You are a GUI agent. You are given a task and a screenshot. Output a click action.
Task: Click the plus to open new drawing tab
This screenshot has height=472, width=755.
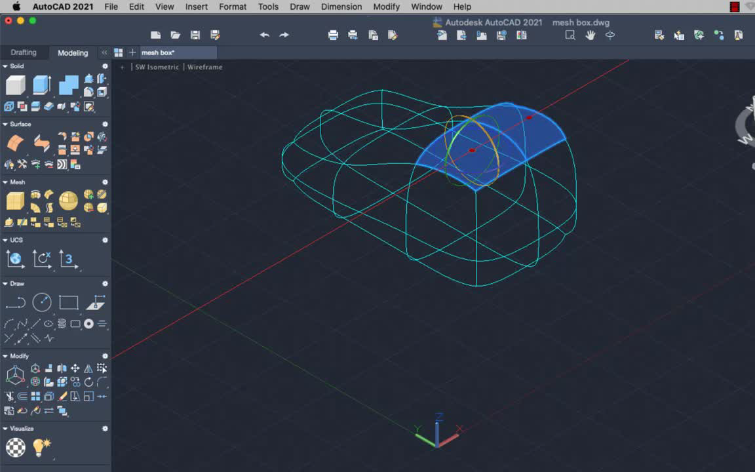(x=132, y=52)
